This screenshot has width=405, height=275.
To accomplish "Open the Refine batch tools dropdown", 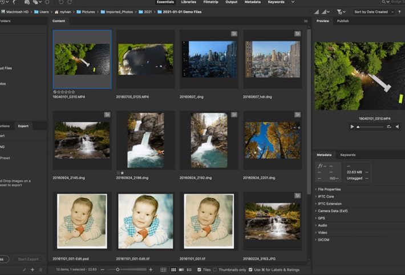I will pyautogui.click(x=37, y=2).
